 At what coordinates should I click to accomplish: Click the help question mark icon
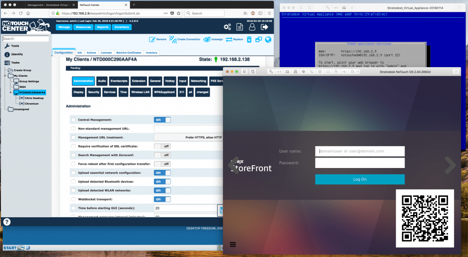(7, 222)
